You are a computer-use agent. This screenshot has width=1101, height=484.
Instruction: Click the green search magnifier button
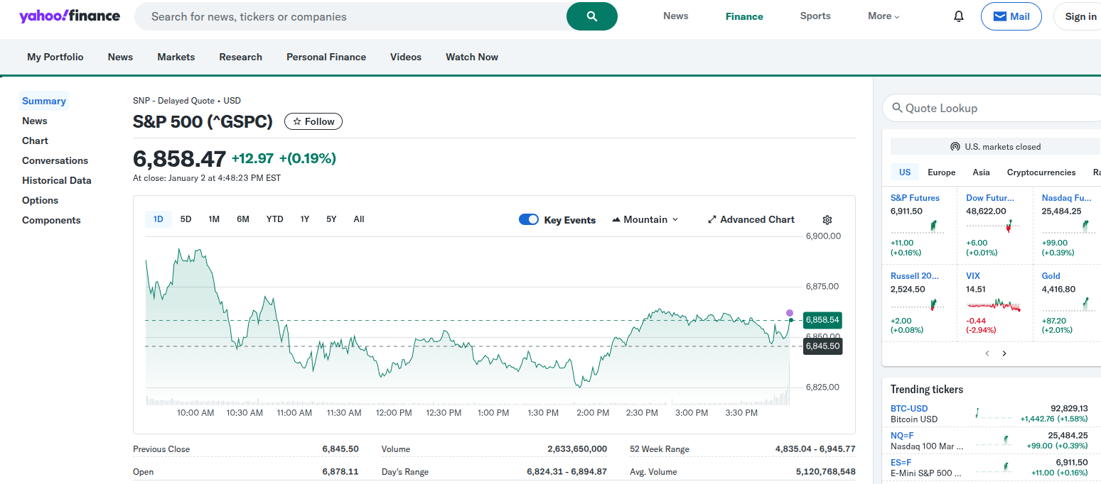591,16
